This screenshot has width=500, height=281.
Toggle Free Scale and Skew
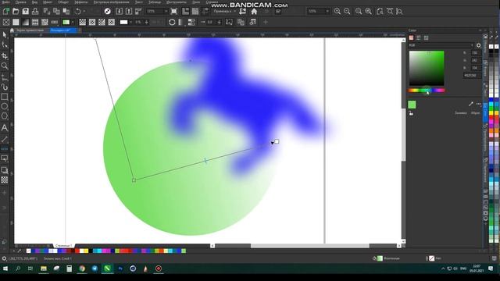coord(229,22)
